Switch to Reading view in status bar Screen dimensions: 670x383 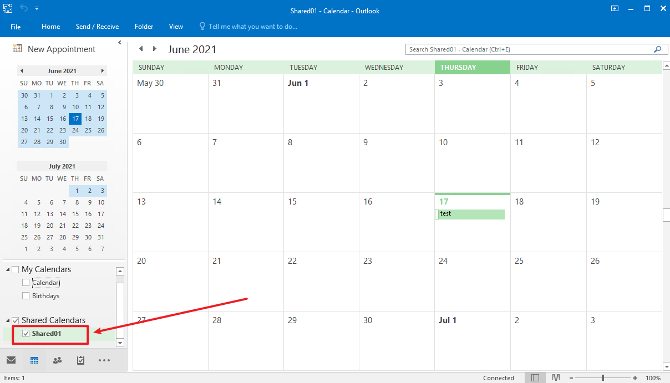click(x=556, y=378)
